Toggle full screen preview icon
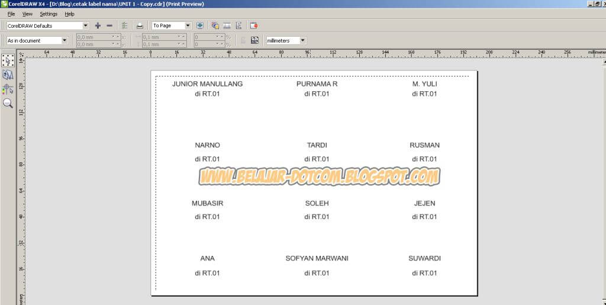Viewport: 606px width, 305px height. click(x=200, y=25)
